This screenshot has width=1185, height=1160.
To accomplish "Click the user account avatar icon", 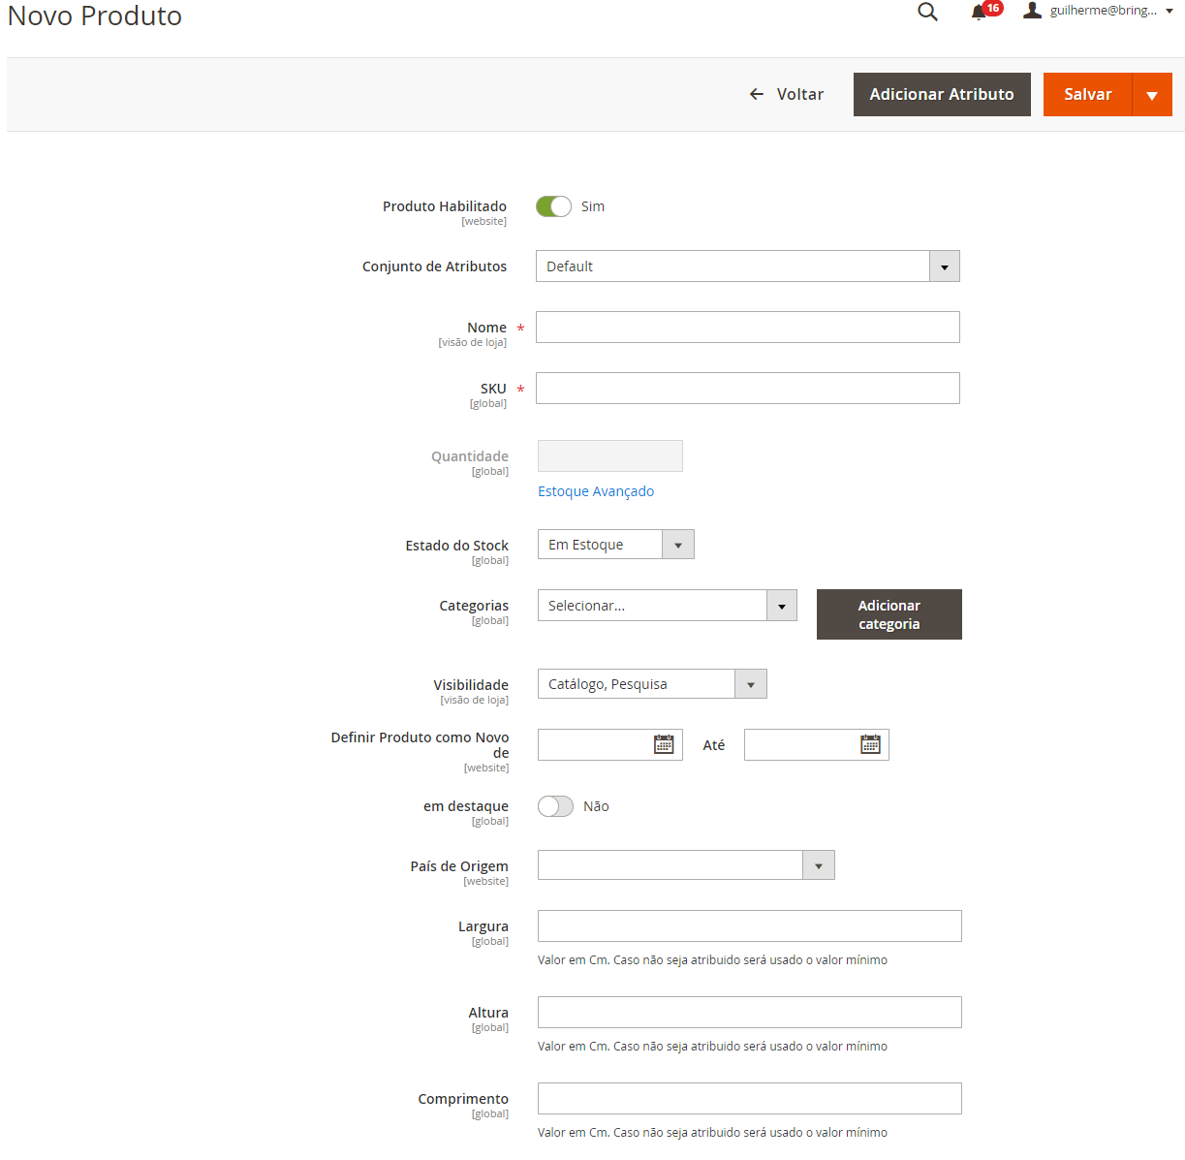I will pos(1033,10).
